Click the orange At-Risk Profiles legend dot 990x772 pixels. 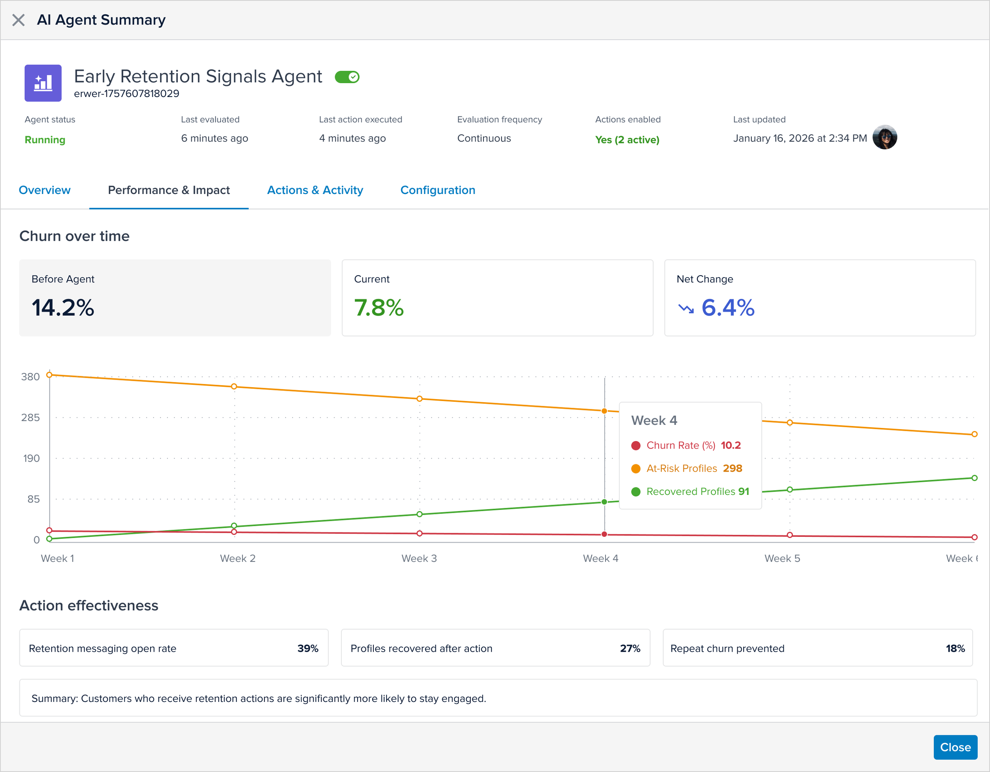tap(636, 469)
